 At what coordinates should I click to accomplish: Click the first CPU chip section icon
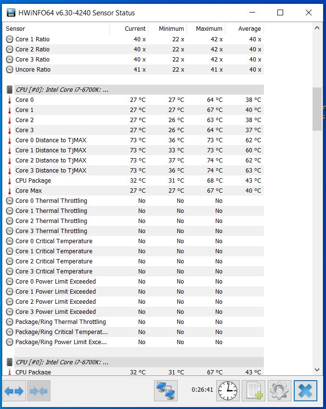pyautogui.click(x=10, y=90)
